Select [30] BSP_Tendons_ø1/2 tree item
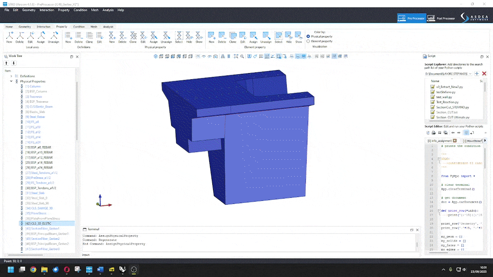This screenshot has width=493, height=277. click(40, 188)
